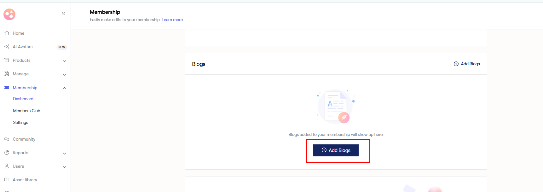Image resolution: width=543 pixels, height=192 pixels.
Task: Expand the Manage submenu chevron
Action: click(64, 74)
